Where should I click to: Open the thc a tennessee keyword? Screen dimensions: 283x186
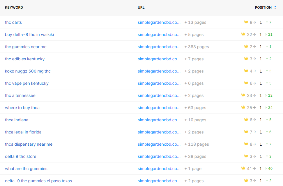pyautogui.click(x=20, y=95)
